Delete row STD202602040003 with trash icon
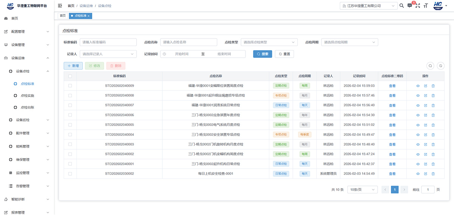Viewport: 454px width, 215px height. 433,144
